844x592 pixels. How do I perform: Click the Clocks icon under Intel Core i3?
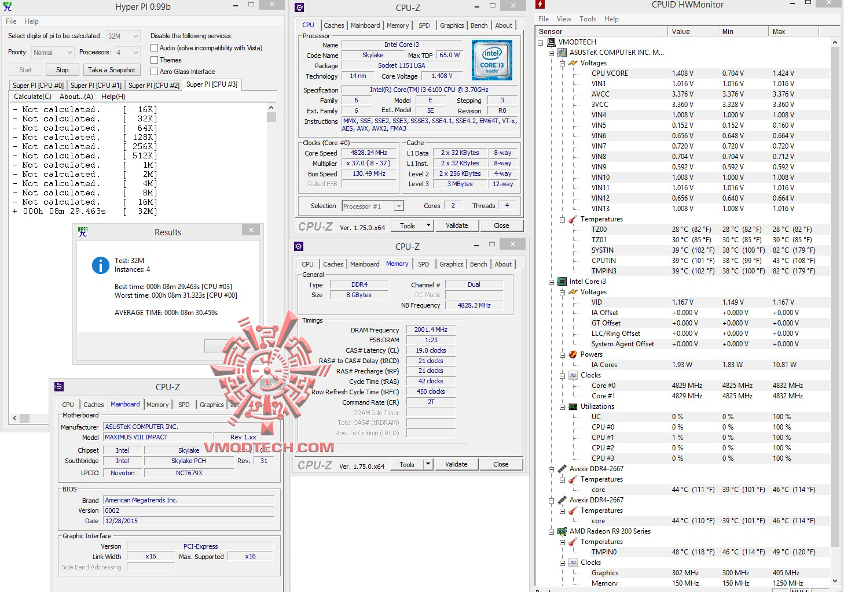(573, 375)
